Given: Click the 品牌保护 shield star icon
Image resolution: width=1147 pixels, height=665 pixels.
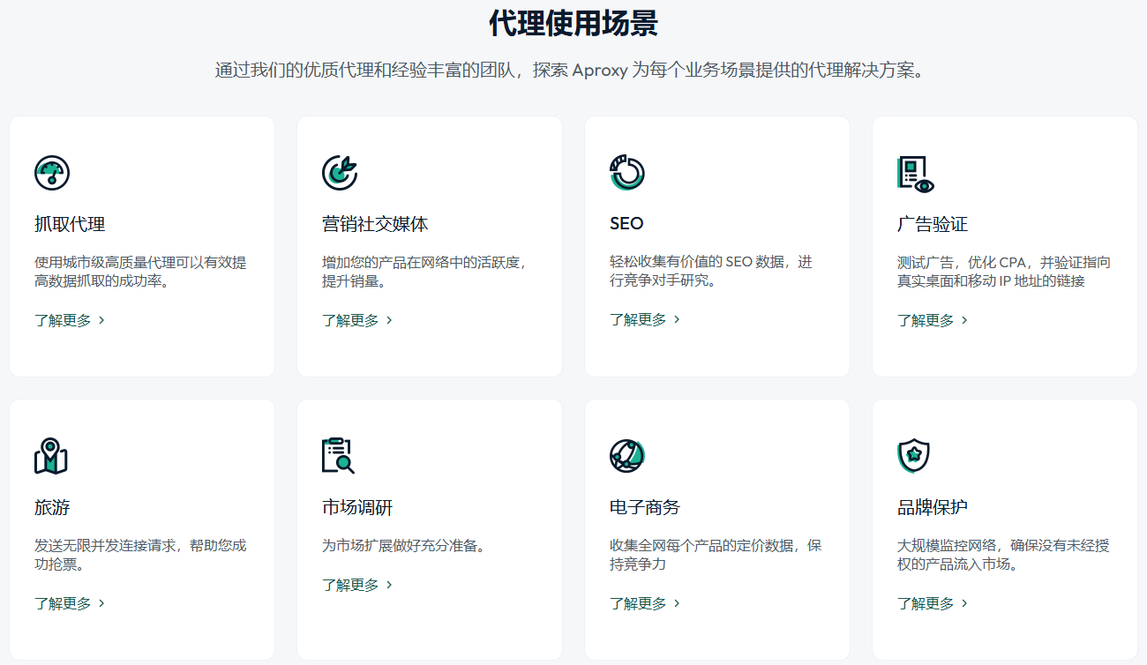Looking at the screenshot, I should (914, 456).
